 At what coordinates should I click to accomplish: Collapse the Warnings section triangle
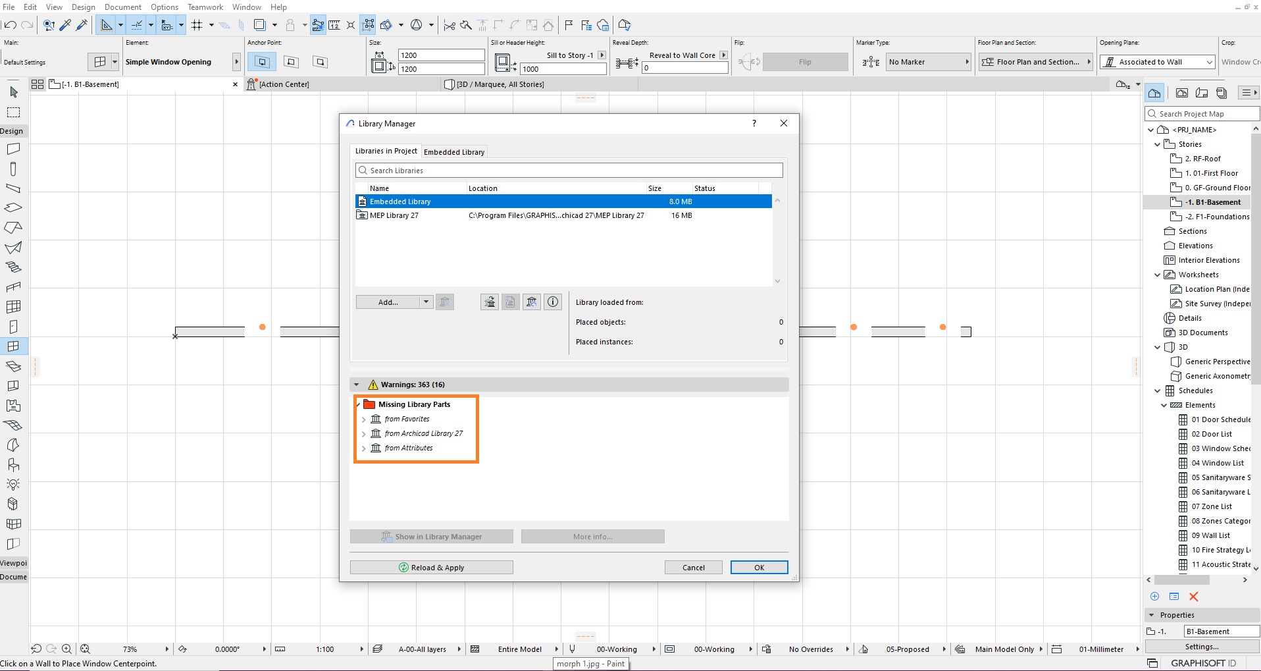[357, 385]
